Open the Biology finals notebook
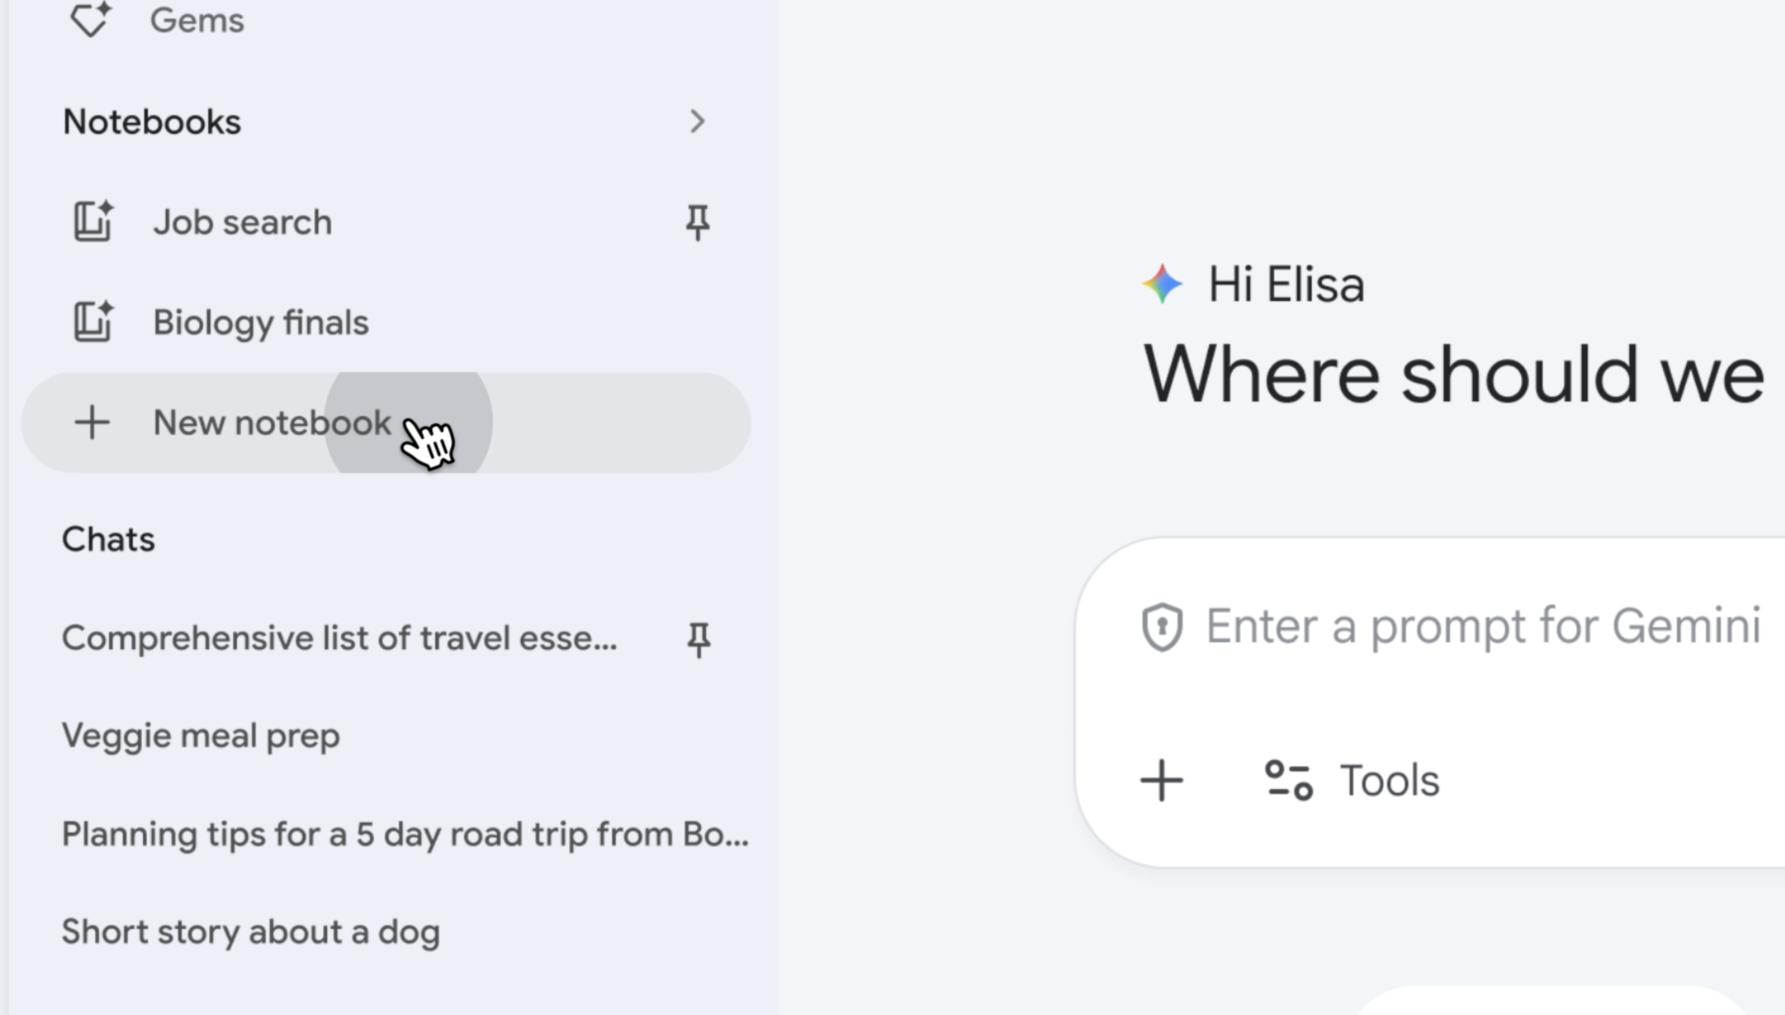 pos(261,323)
